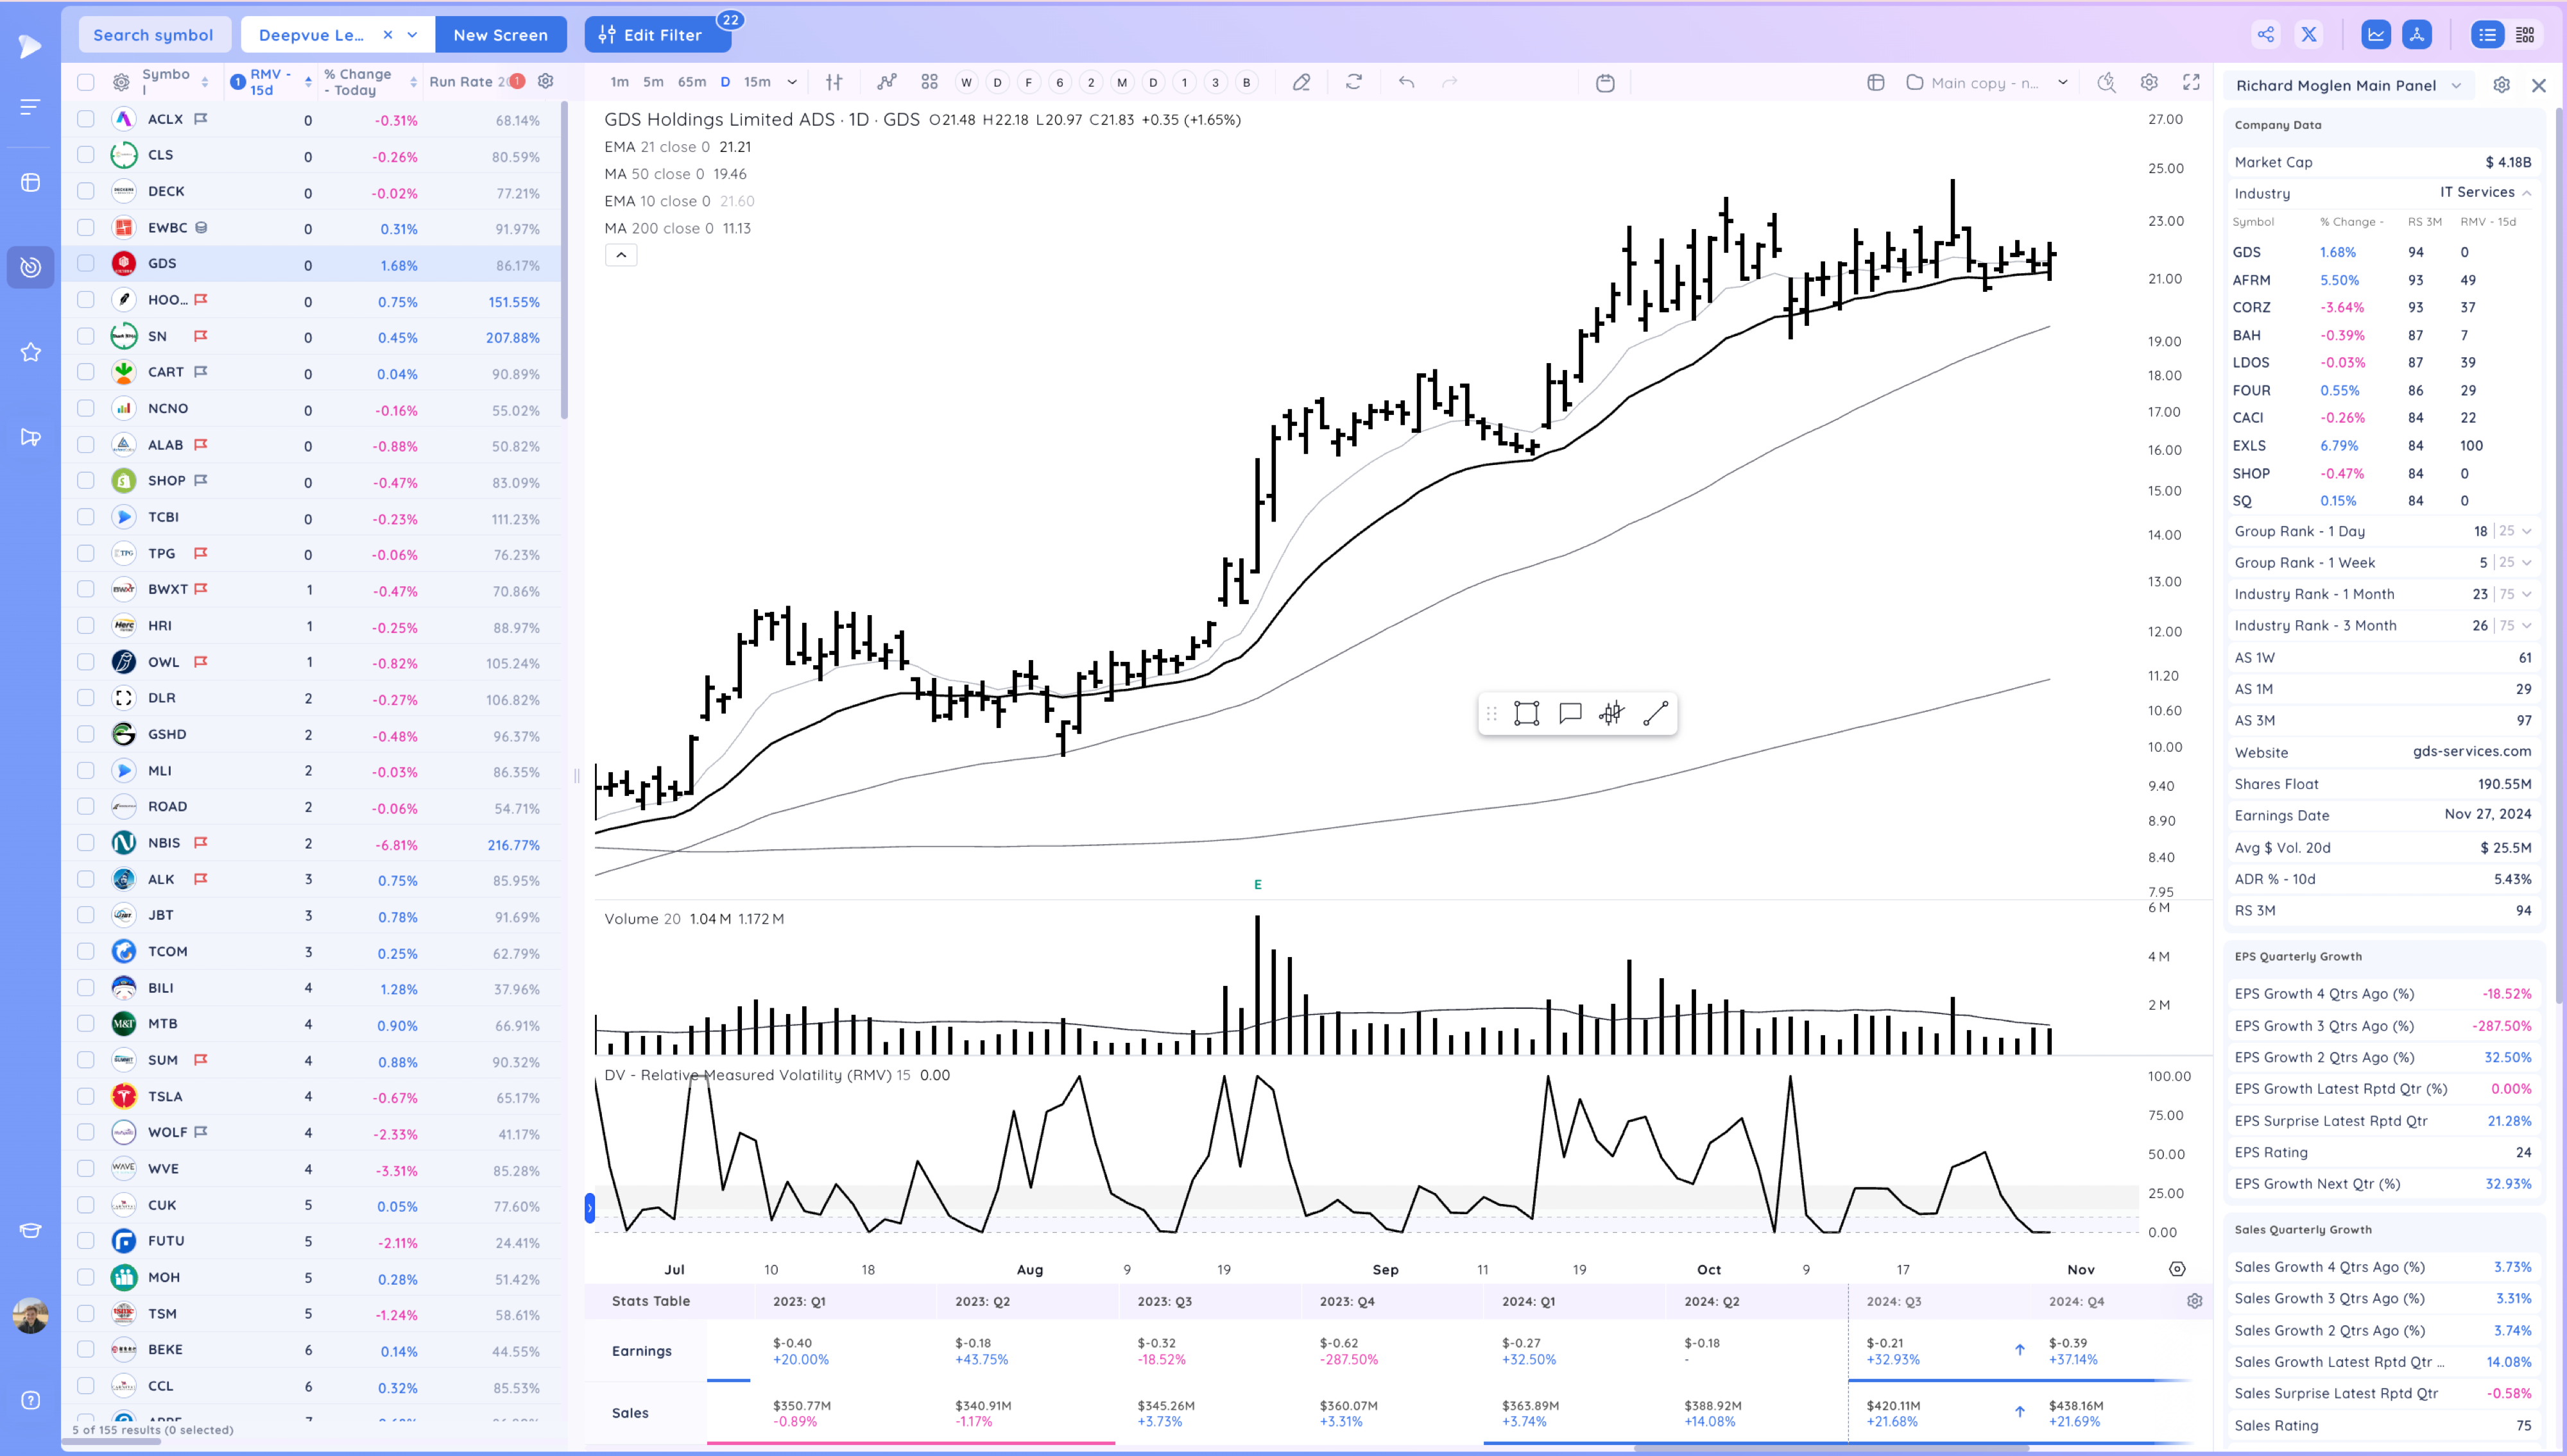Expand the Main copy layout dropdown
The width and height of the screenshot is (2567, 1456).
tap(2062, 83)
